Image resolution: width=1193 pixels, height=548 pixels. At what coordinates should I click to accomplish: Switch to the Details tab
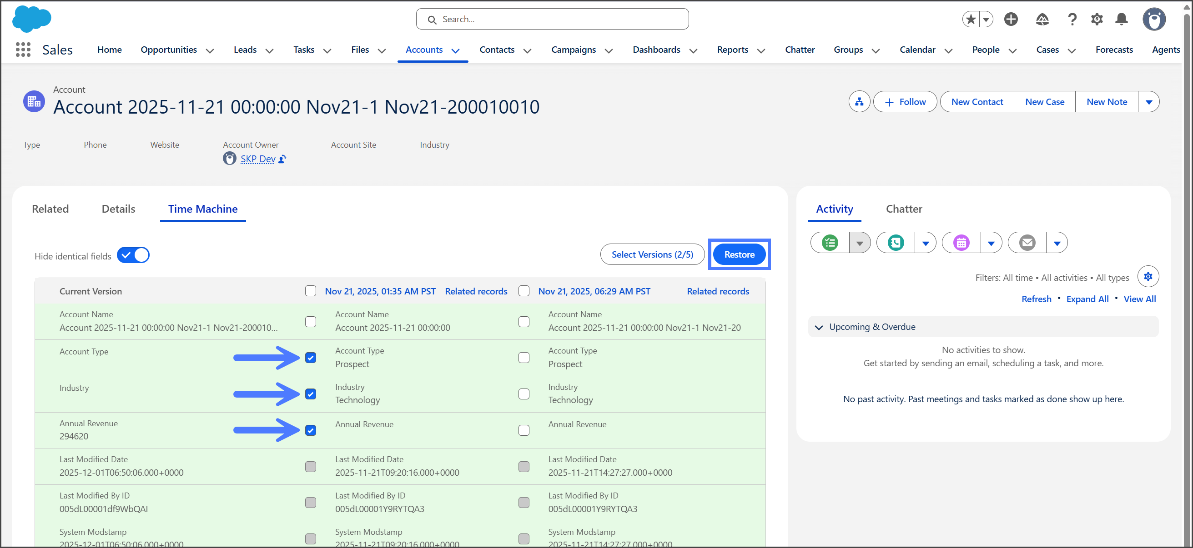click(x=118, y=209)
